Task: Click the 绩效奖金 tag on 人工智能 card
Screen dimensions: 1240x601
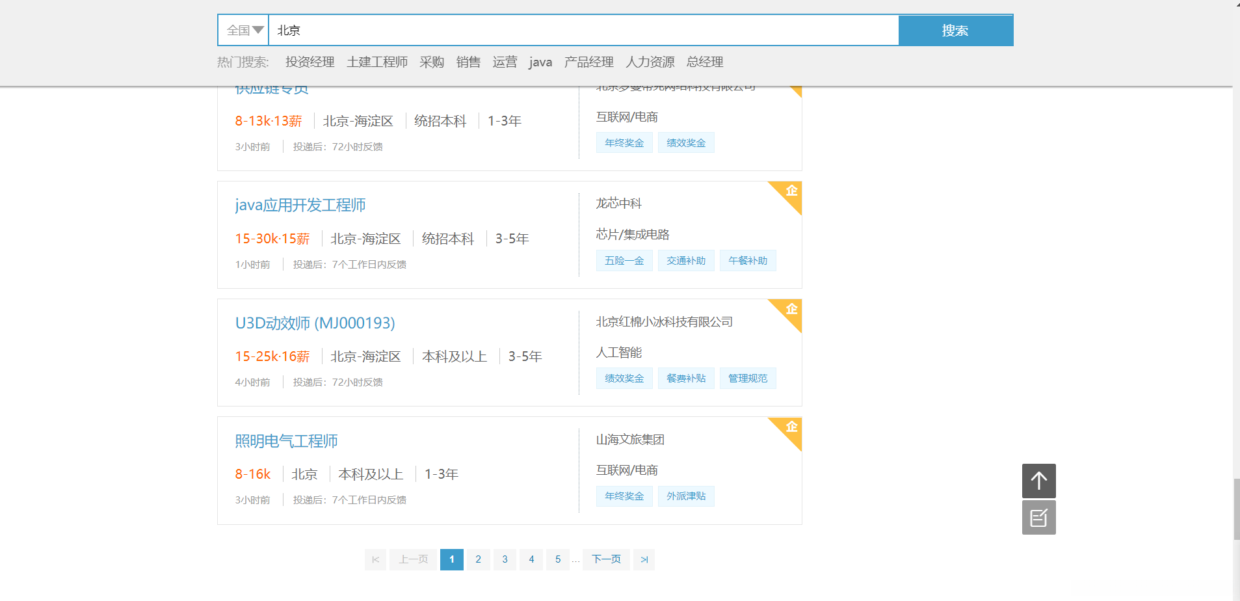Action: coord(624,379)
